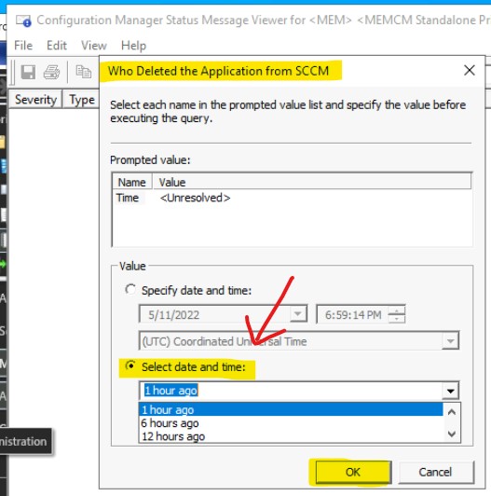Choose 1 hour ago in the list
Image resolution: width=491 pixels, height=496 pixels.
click(x=291, y=410)
